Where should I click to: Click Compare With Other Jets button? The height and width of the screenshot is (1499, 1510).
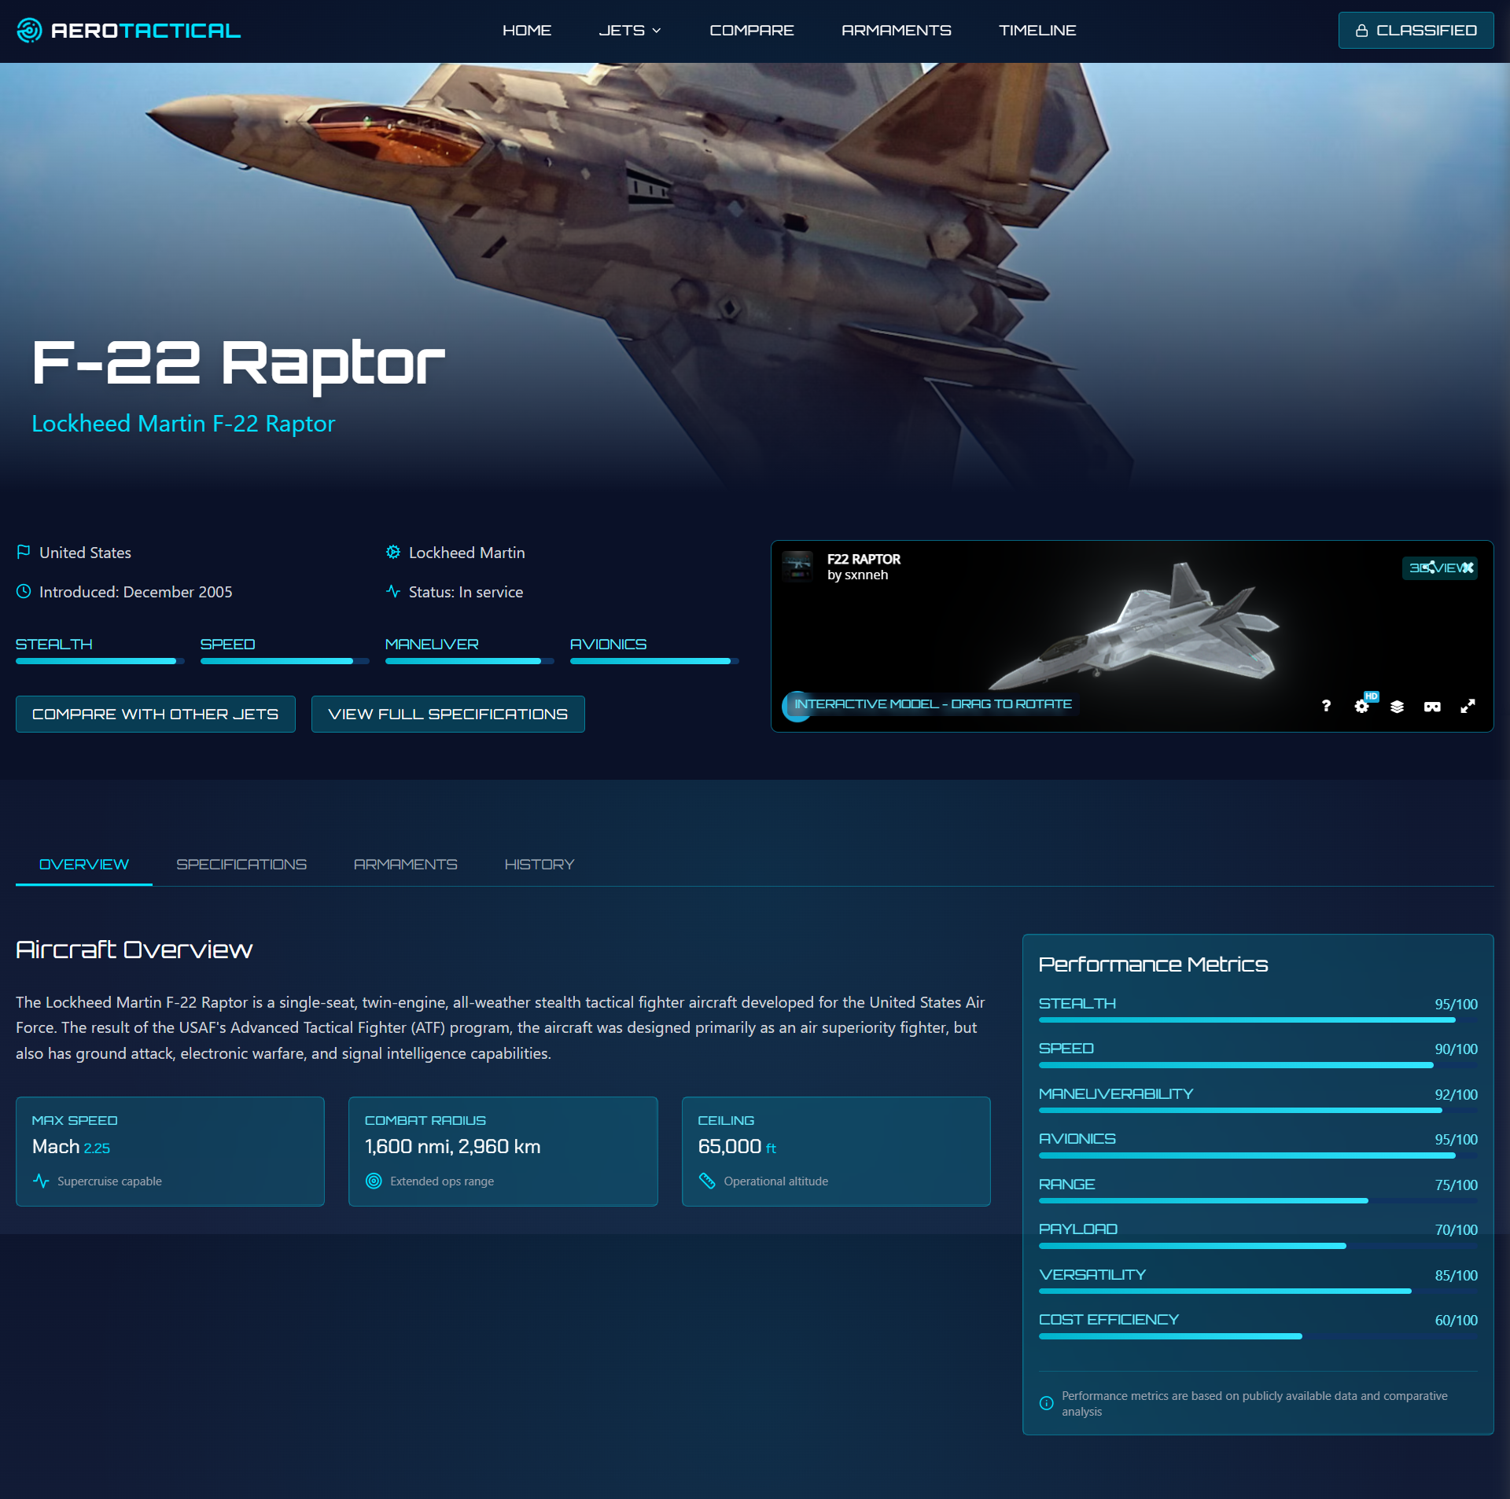(156, 714)
